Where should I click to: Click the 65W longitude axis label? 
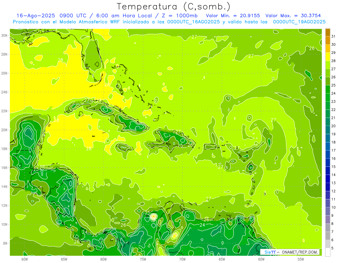point(222,259)
